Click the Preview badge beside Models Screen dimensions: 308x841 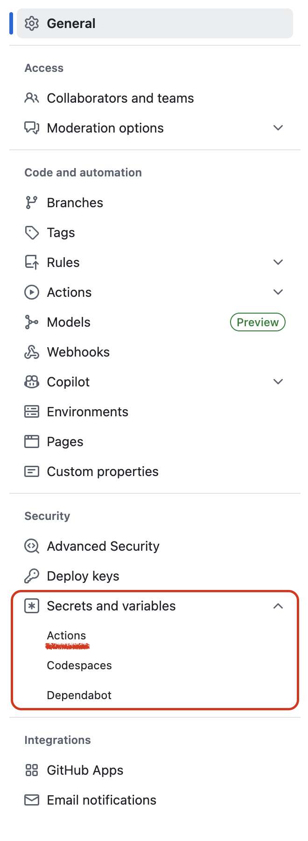pos(258,322)
